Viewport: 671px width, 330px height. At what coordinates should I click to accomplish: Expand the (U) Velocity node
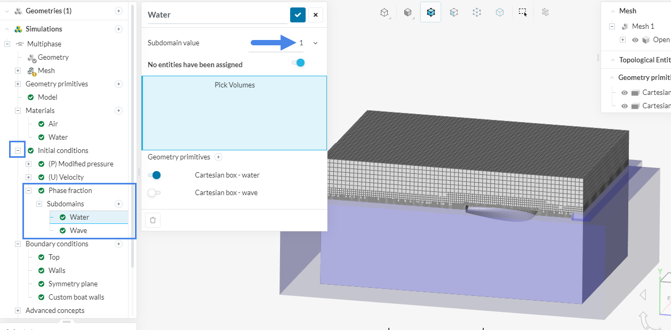coord(28,177)
